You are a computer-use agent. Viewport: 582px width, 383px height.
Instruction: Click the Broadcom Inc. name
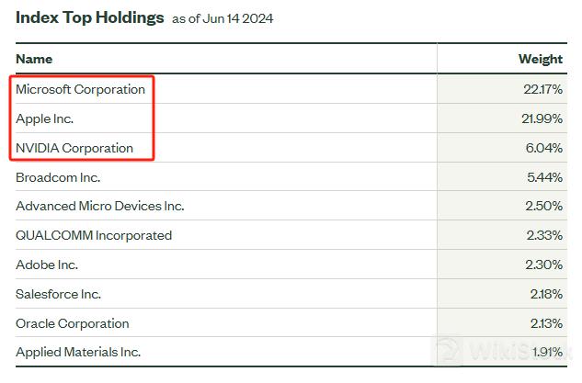coord(58,177)
